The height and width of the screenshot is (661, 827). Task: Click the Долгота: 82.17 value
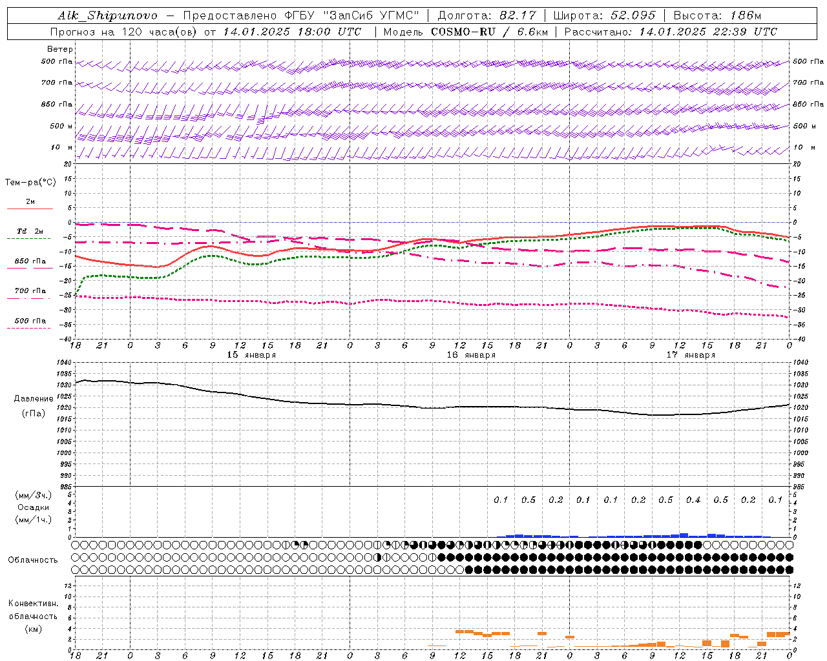[x=487, y=15]
